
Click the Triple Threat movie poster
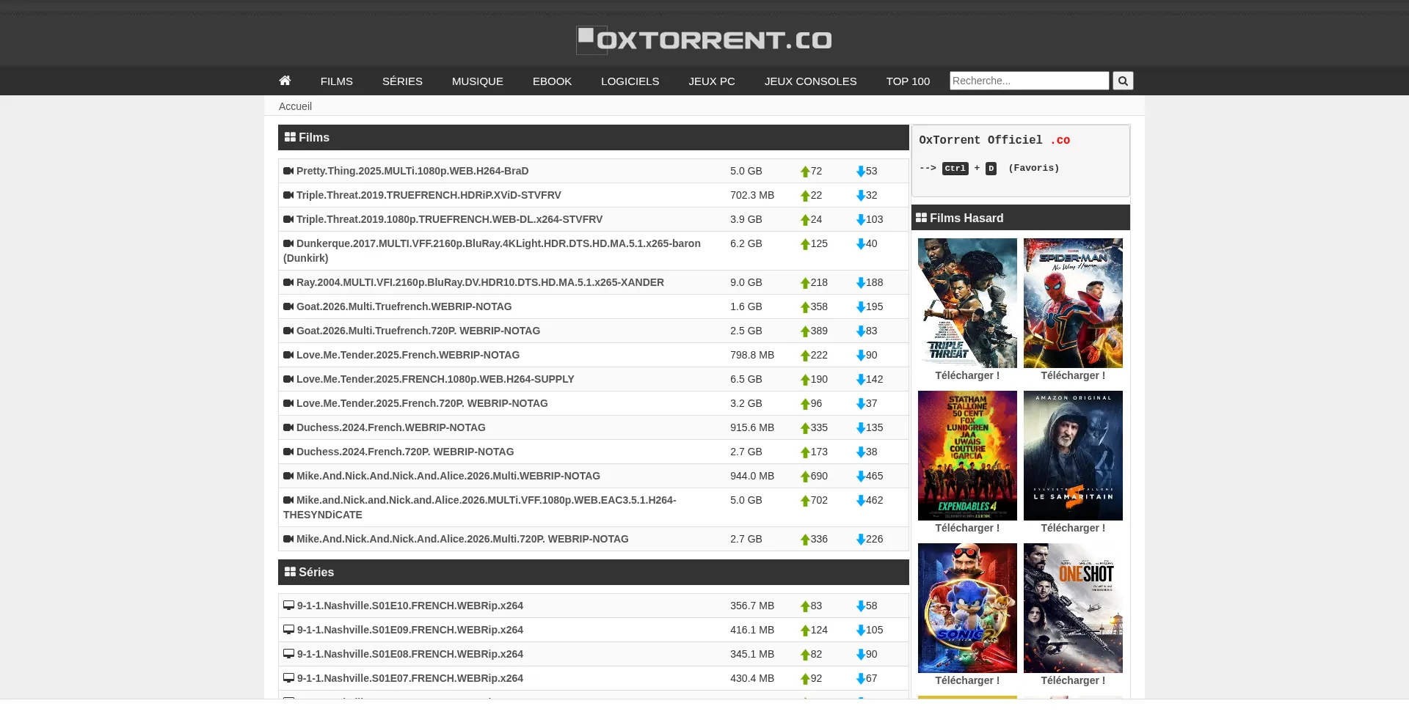point(967,303)
